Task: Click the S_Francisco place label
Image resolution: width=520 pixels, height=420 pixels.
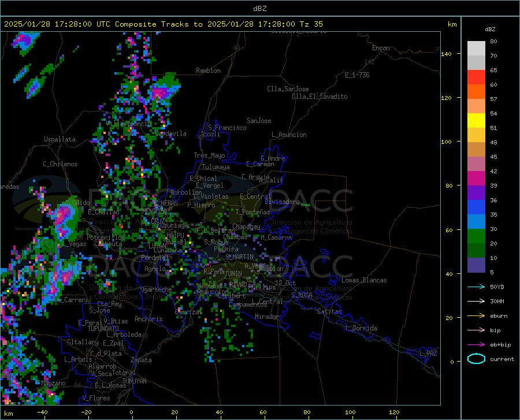Action: (227, 128)
